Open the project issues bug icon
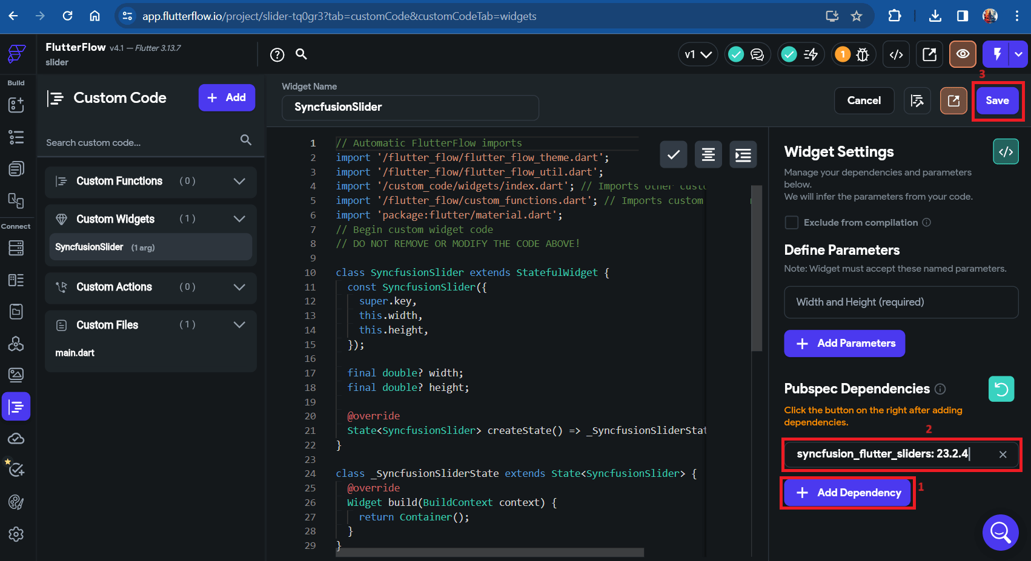 pyautogui.click(x=863, y=55)
